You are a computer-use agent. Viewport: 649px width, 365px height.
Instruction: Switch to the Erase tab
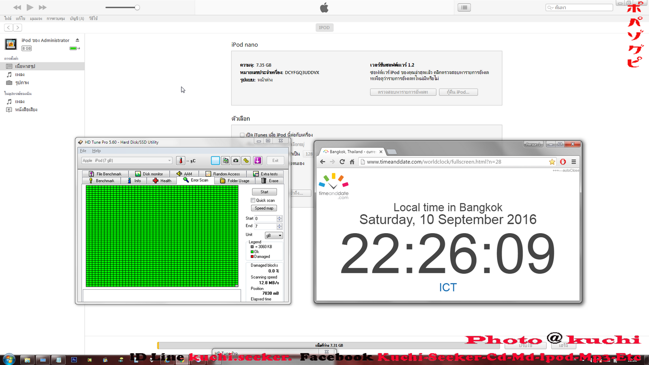[x=270, y=181]
